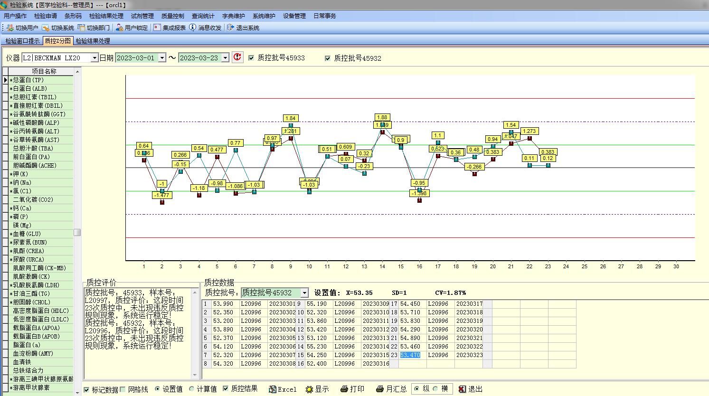Open the start date 2023-03-01 dropdown
The height and width of the screenshot is (396, 709).
(162, 58)
